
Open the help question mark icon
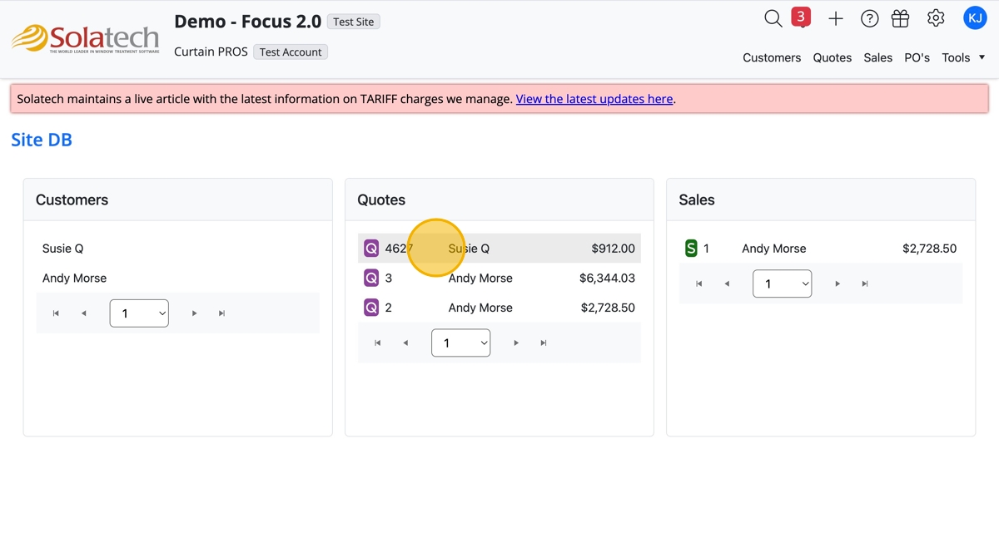tap(869, 18)
